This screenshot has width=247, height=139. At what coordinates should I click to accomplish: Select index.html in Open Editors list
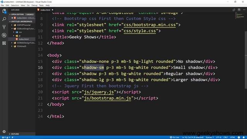pos(22,18)
